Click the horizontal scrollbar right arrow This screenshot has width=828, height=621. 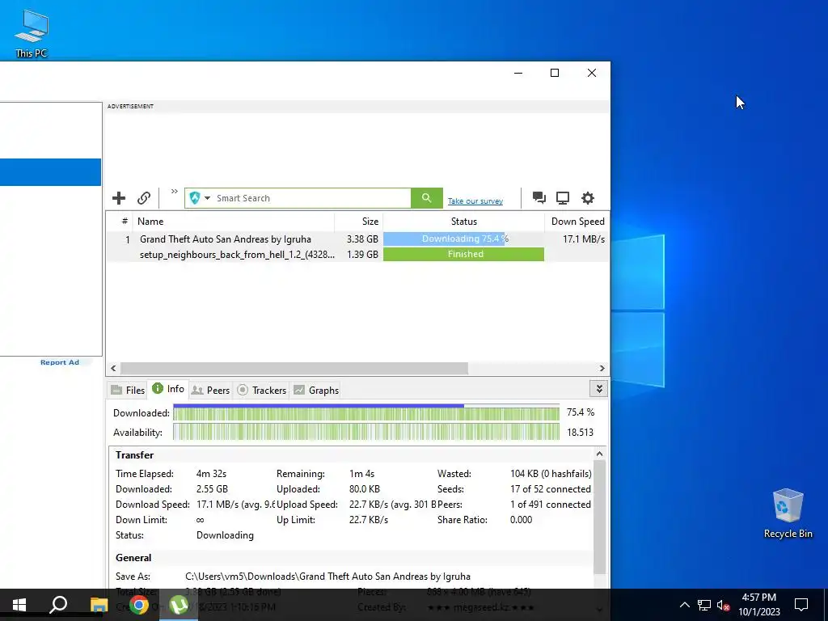click(602, 368)
